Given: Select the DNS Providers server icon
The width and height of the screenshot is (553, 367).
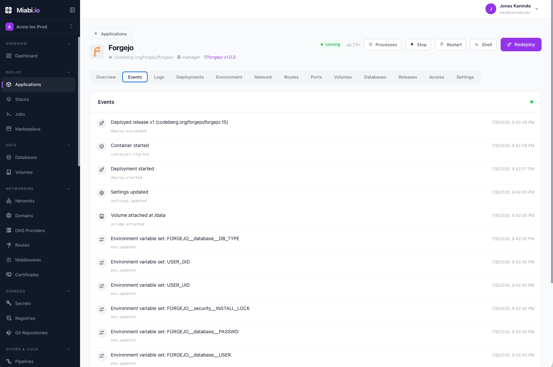Looking at the screenshot, I should click(9, 230).
